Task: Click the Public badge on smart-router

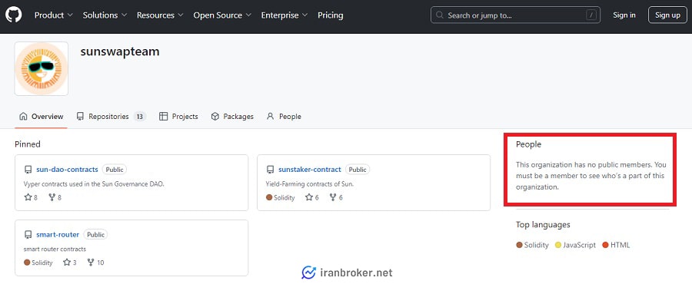Action: pos(95,235)
